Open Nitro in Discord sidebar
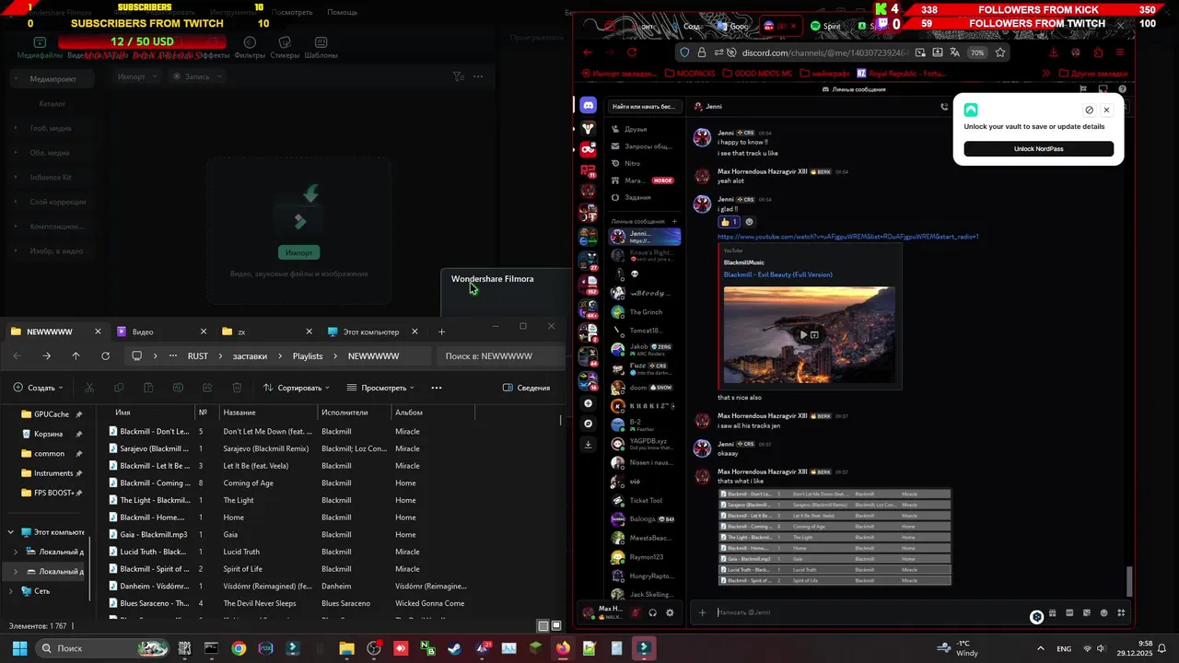This screenshot has width=1179, height=663. 645,163
